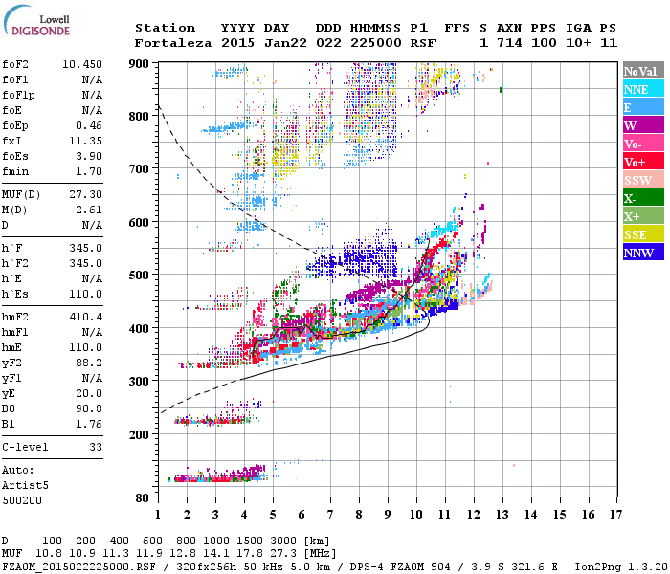670x574 pixels.
Task: Click the Ion2Png 1.3.20 version text
Action: tap(621, 566)
